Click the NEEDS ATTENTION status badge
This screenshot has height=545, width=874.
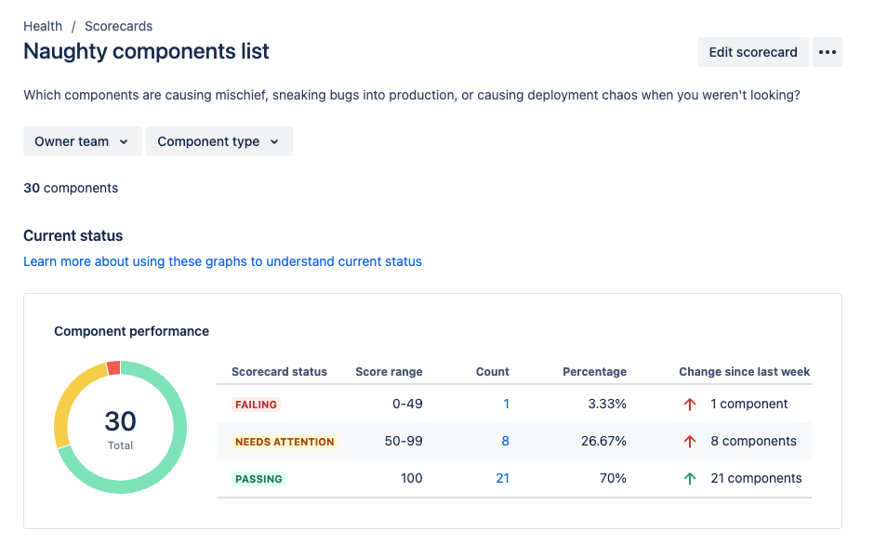(x=284, y=442)
